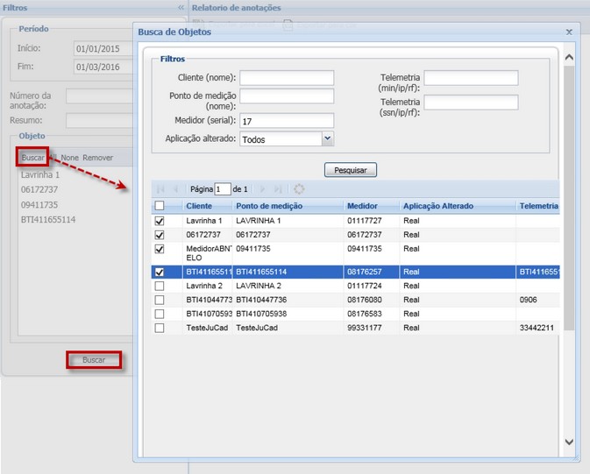590x474 pixels.
Task: Check the Lavrinha 2 row checkbox
Action: click(159, 286)
